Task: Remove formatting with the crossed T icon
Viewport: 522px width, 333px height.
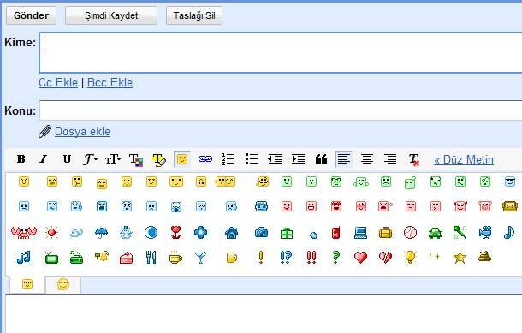Action: pyautogui.click(x=414, y=159)
